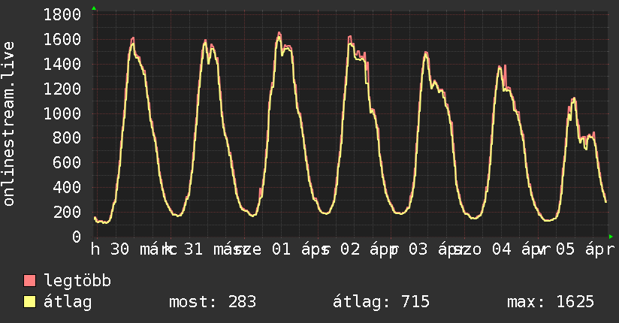This screenshot has height=323, width=619.
Task: Click the 'v 05 ápr' date label
Action: tap(578, 250)
